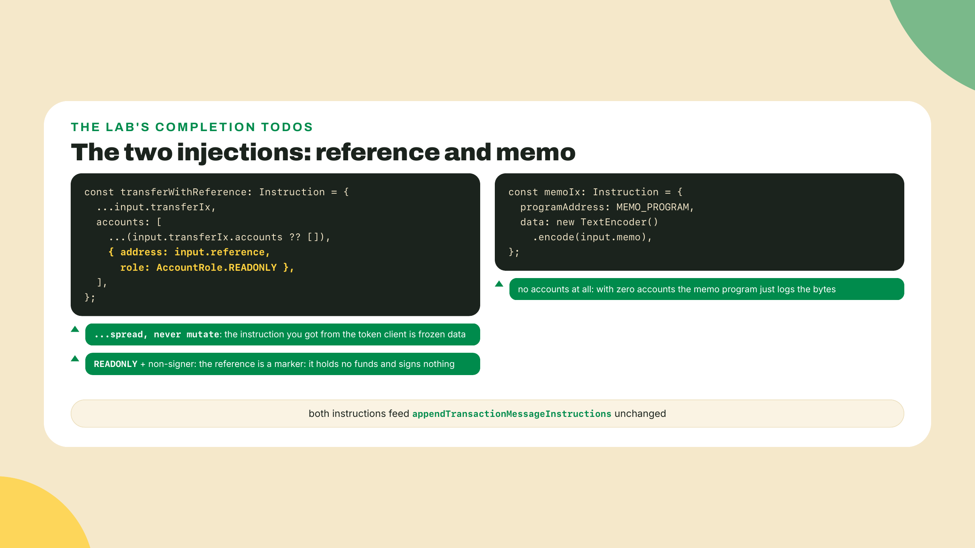Click the triangle marker beside the spread callout

pyautogui.click(x=75, y=329)
